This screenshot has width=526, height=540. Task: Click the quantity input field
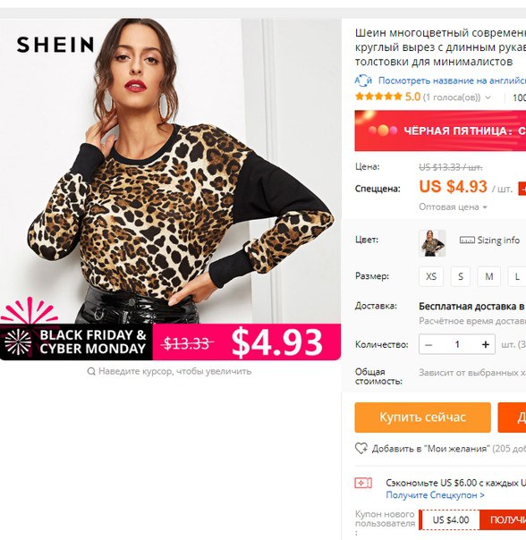[457, 344]
